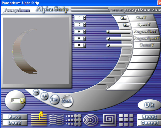Zoom in preview with plus button
Image resolution: width=161 pixels, height=128 pixels.
tap(45, 96)
